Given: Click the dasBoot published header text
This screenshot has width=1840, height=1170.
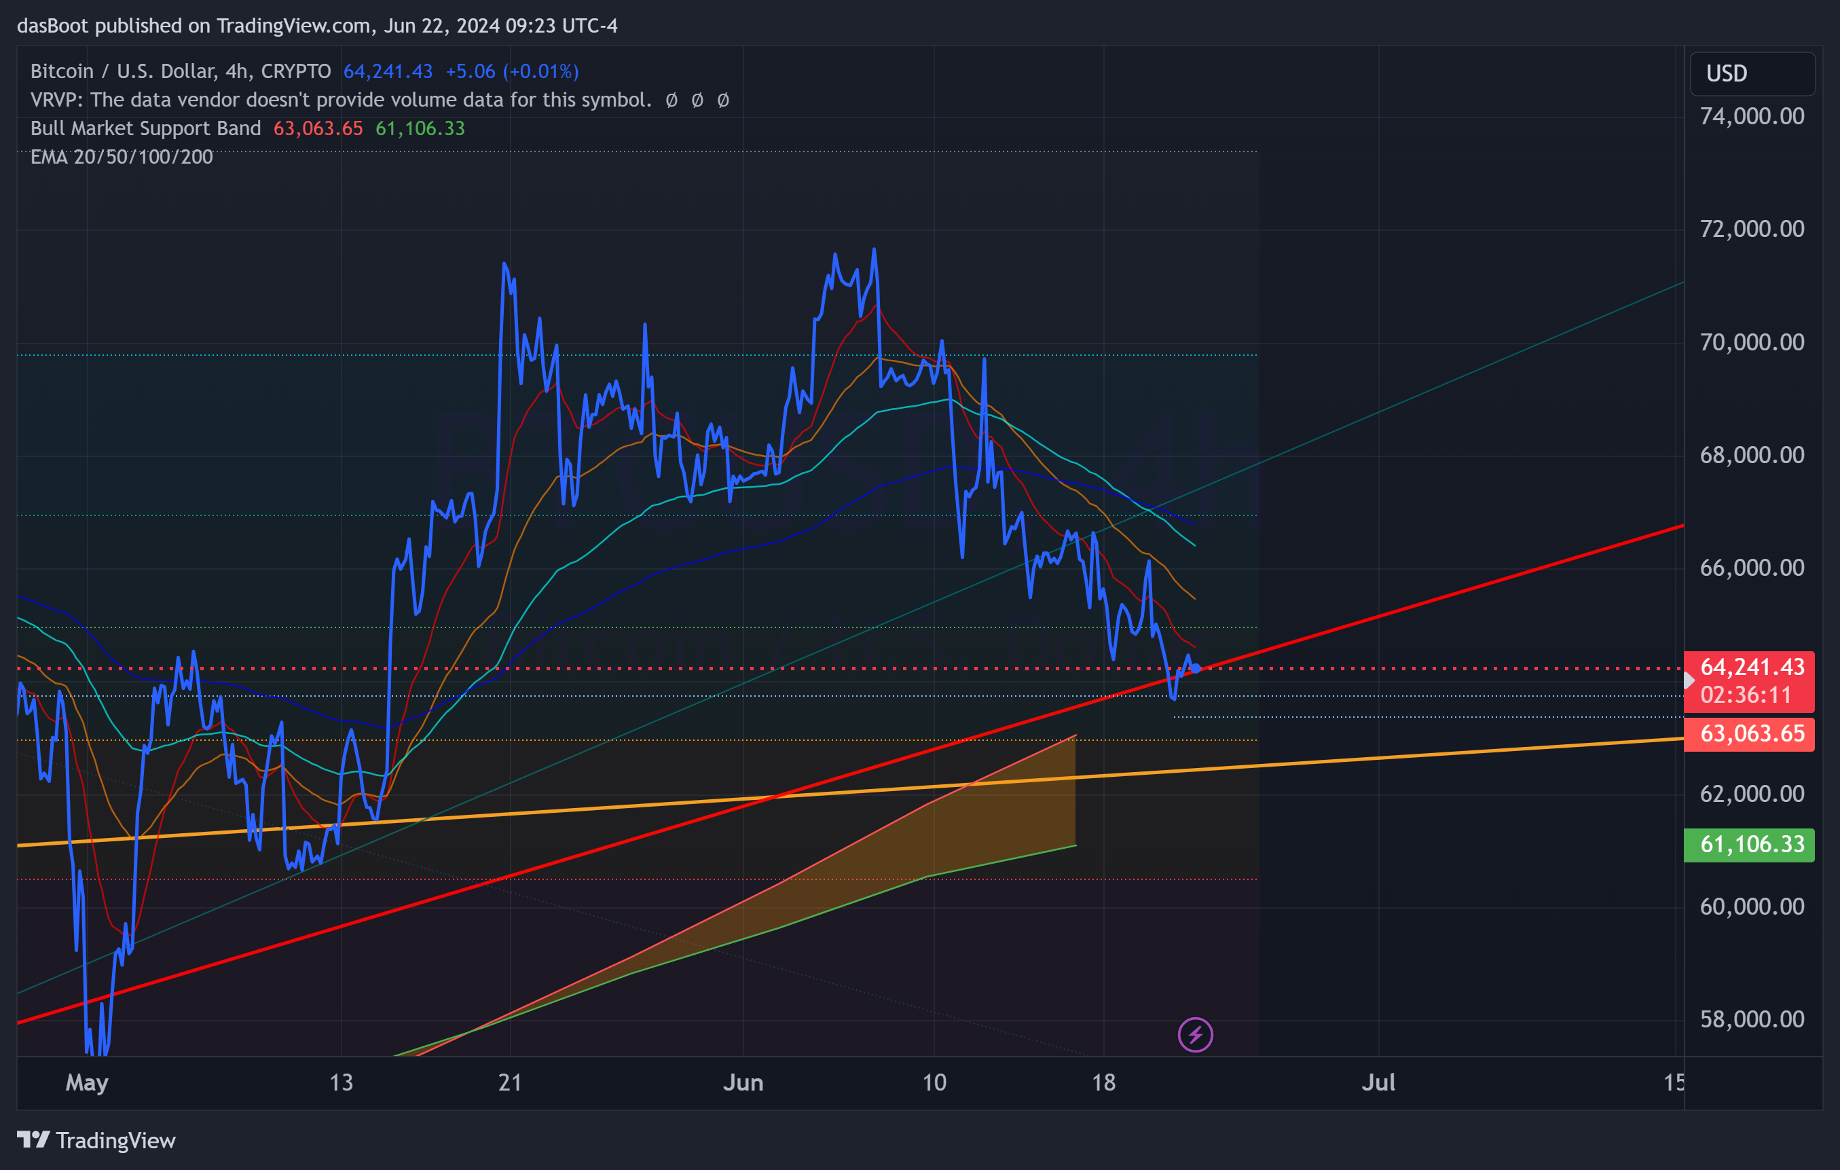Looking at the screenshot, I should [317, 26].
